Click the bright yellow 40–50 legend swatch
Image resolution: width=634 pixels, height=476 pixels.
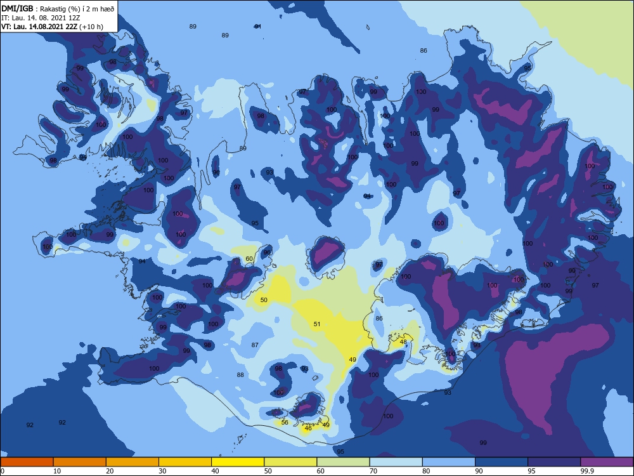[238, 462]
